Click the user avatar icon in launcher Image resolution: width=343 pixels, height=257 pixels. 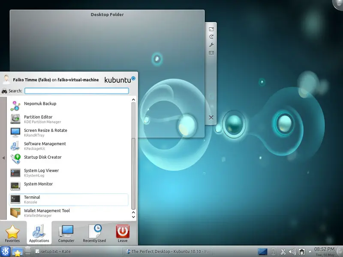pyautogui.click(x=6, y=80)
